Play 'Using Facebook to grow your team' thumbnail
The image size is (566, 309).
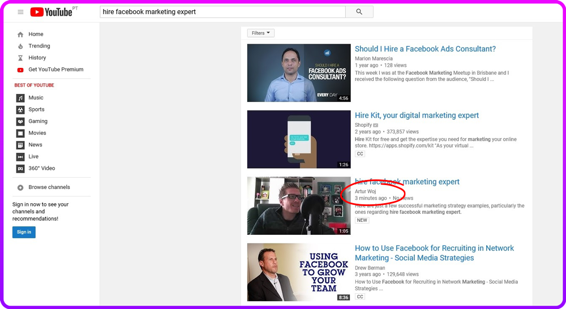click(x=299, y=272)
